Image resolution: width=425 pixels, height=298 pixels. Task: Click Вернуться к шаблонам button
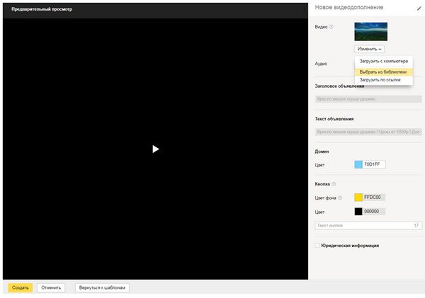tap(102, 287)
